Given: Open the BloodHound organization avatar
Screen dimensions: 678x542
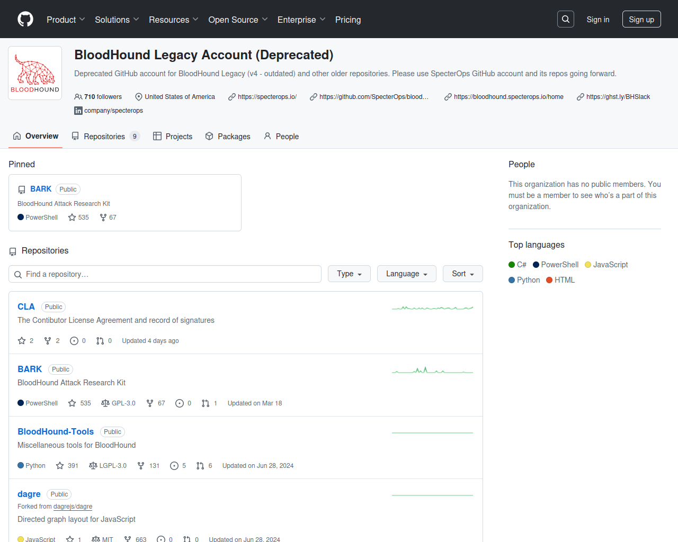Looking at the screenshot, I should pyautogui.click(x=35, y=73).
